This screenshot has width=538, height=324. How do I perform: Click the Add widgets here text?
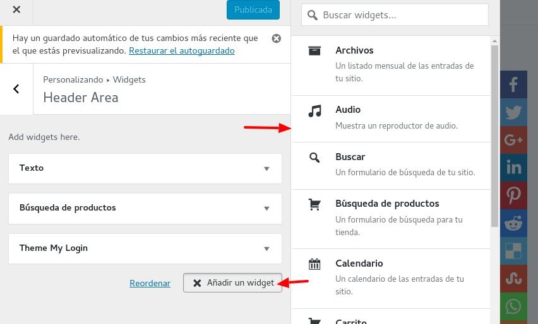[44, 137]
